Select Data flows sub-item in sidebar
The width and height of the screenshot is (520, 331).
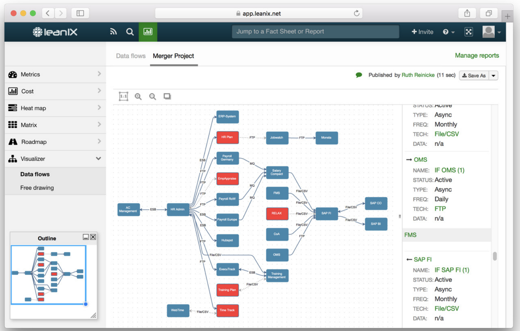click(35, 174)
